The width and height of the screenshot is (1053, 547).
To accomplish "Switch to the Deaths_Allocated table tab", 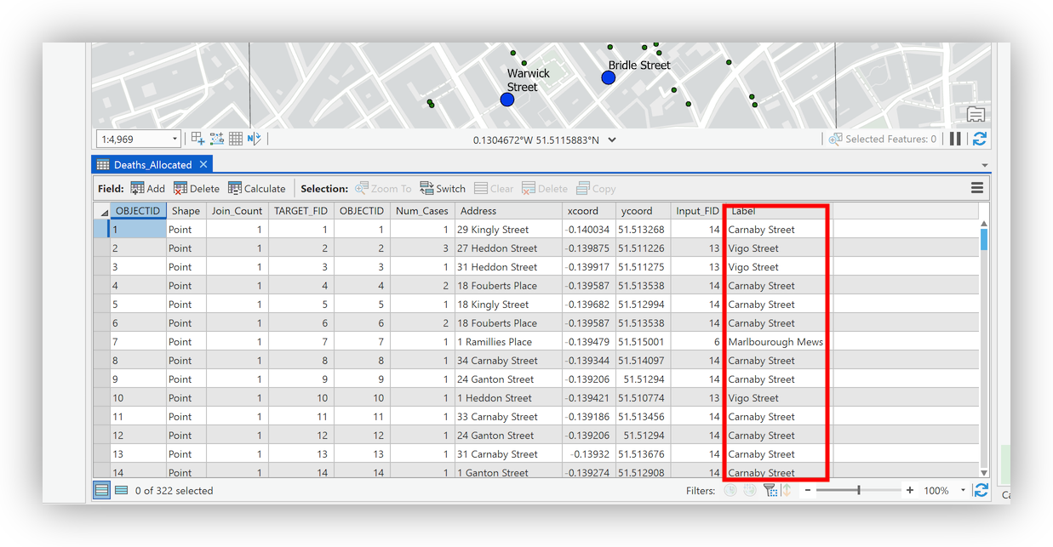I will click(152, 165).
